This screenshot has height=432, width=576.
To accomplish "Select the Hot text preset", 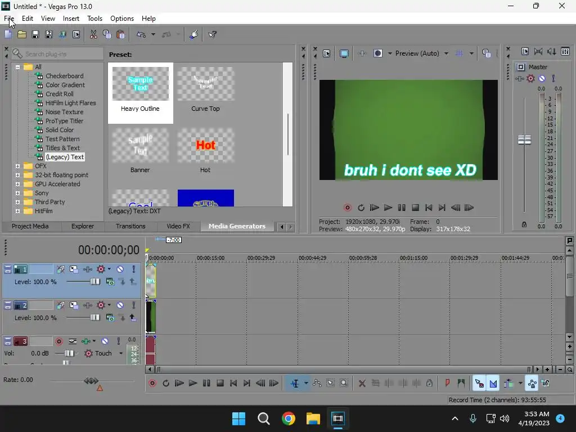I will 205,151.
